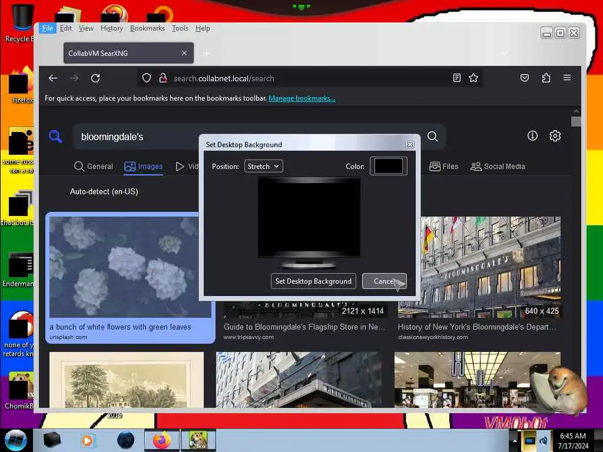Click the SearXNG magnifier logo
The image size is (603, 452).
(x=55, y=137)
